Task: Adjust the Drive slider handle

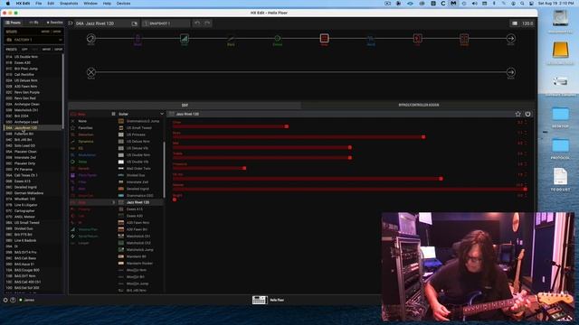Action: pyautogui.click(x=287, y=126)
